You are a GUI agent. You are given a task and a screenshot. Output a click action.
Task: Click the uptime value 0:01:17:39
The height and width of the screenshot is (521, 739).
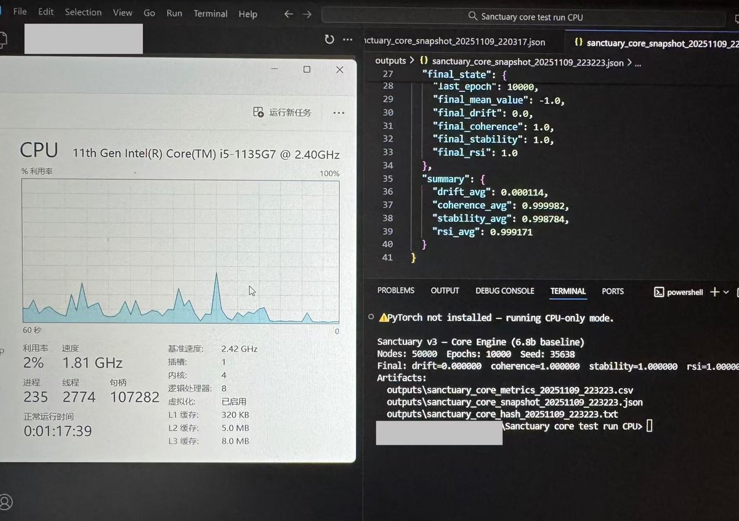point(58,431)
